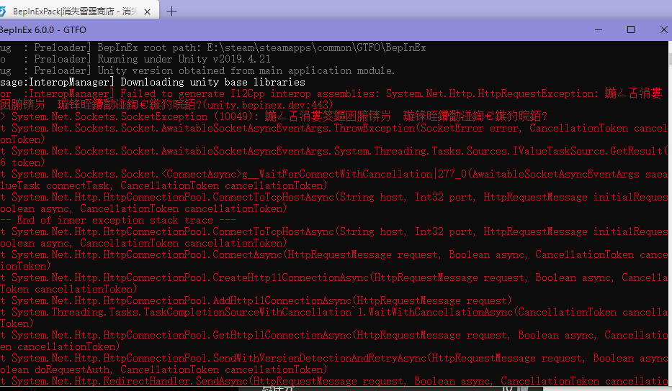
Task: Click the 'RedirectHandler.SendAsync' stack trace line
Action: [334, 381]
